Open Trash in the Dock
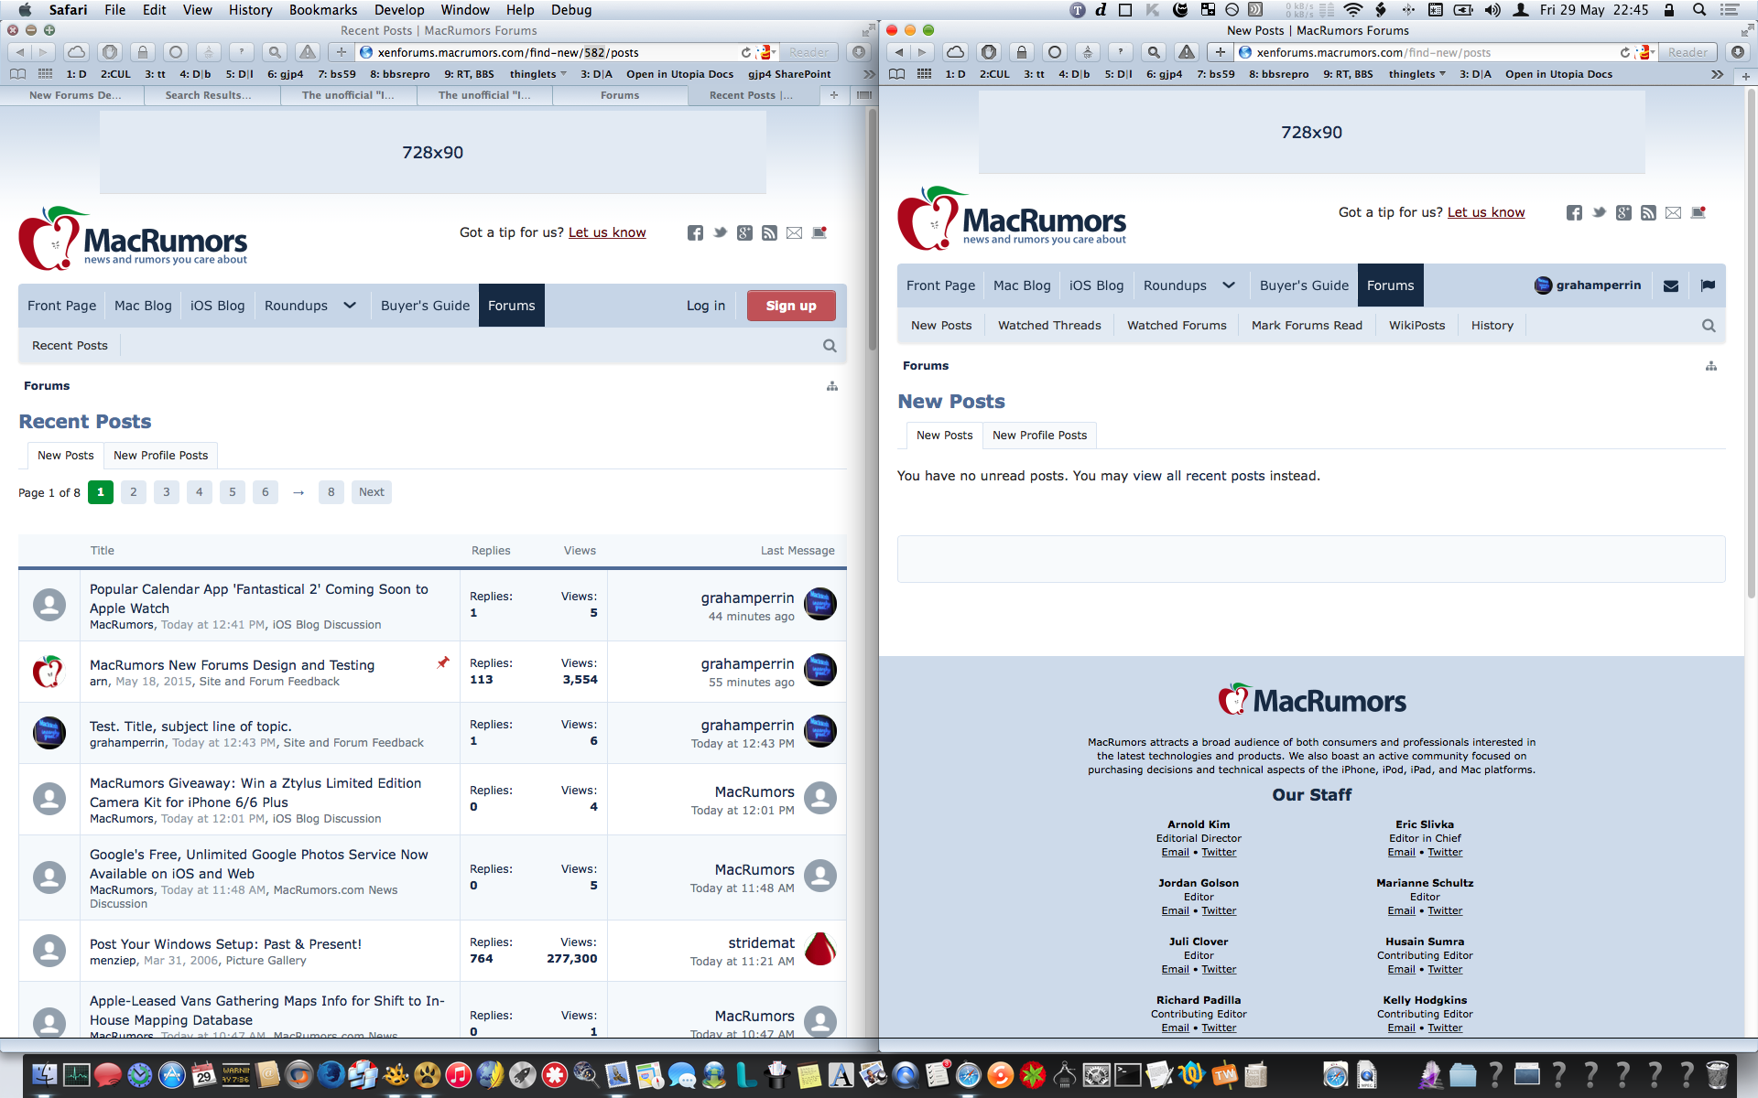The image size is (1758, 1098). click(x=1718, y=1075)
